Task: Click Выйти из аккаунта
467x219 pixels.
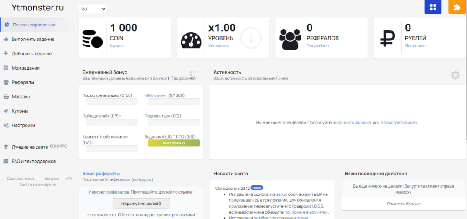Action: pos(38,184)
